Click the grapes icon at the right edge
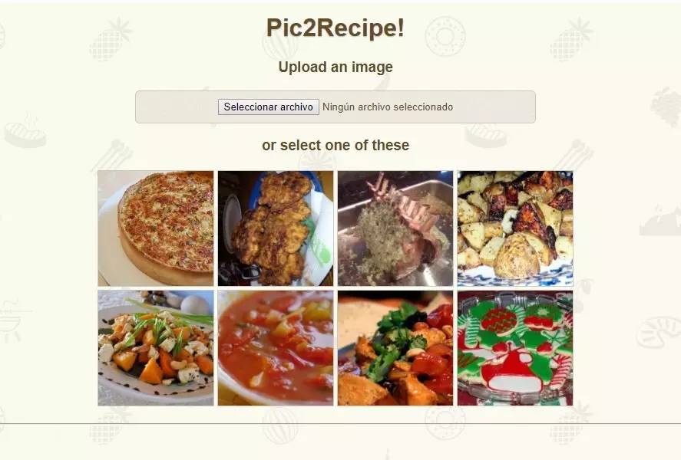 pyautogui.click(x=666, y=107)
